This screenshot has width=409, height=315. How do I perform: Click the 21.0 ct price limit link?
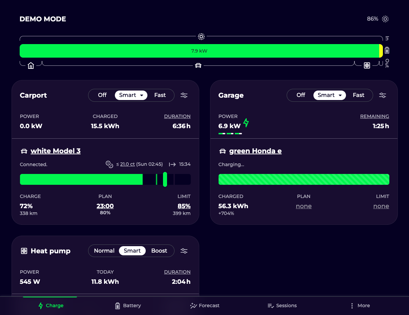(x=127, y=164)
